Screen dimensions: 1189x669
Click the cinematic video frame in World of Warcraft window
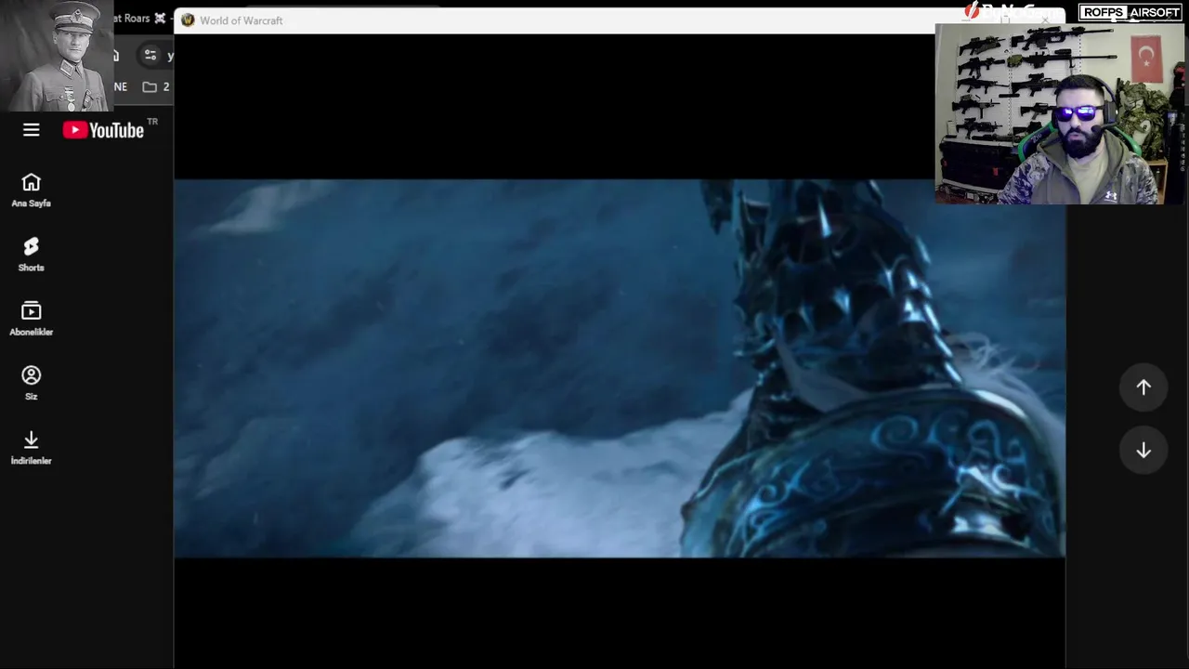click(x=620, y=368)
